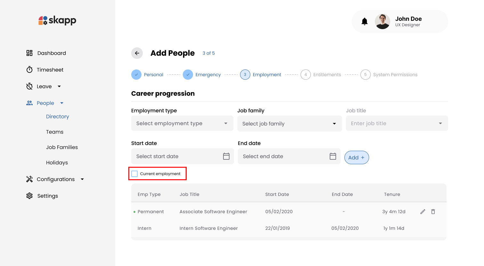Viewport: 484px width, 266px height.
Task: Click the skapp logo
Action: pos(57,20)
